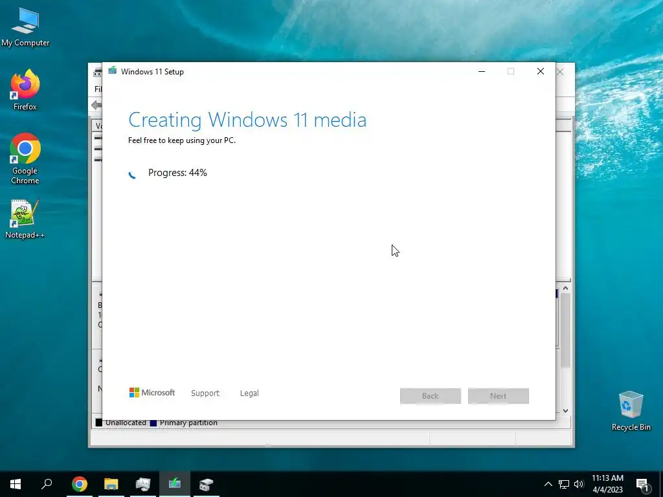Open the Support link
663x497 pixels.
(205, 393)
